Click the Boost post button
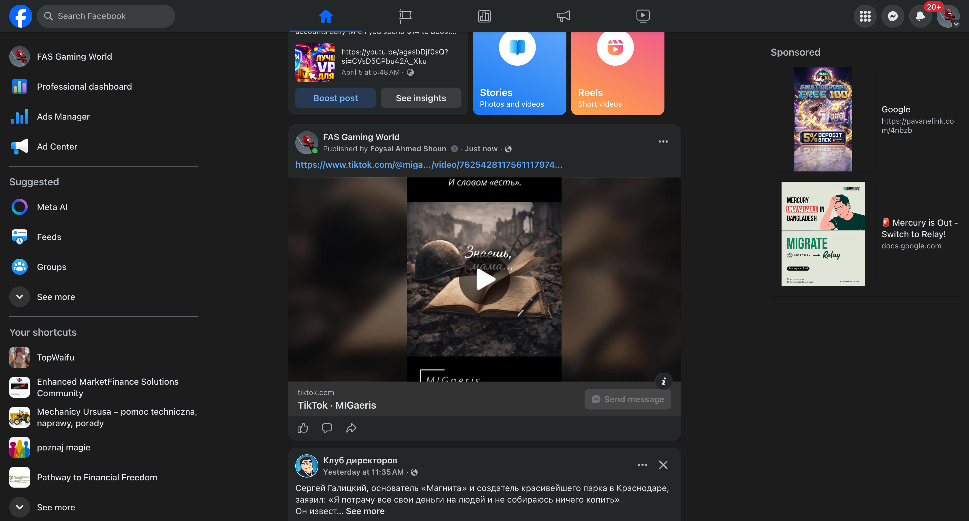 (x=335, y=98)
